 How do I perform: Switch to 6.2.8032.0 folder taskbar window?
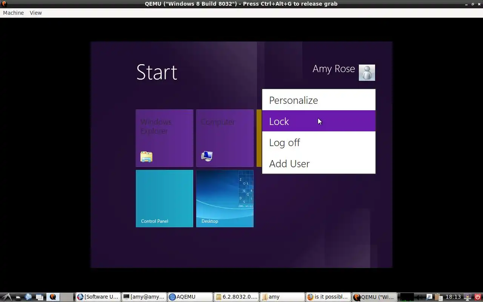point(236,297)
